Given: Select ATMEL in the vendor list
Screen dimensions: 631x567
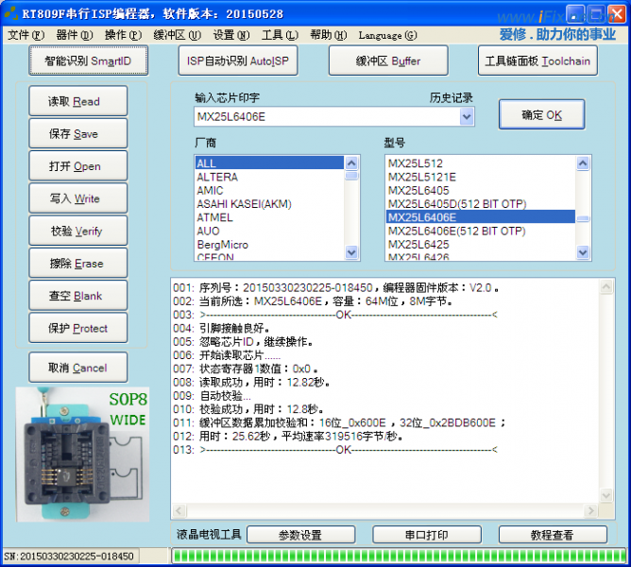Looking at the screenshot, I should 269,217.
